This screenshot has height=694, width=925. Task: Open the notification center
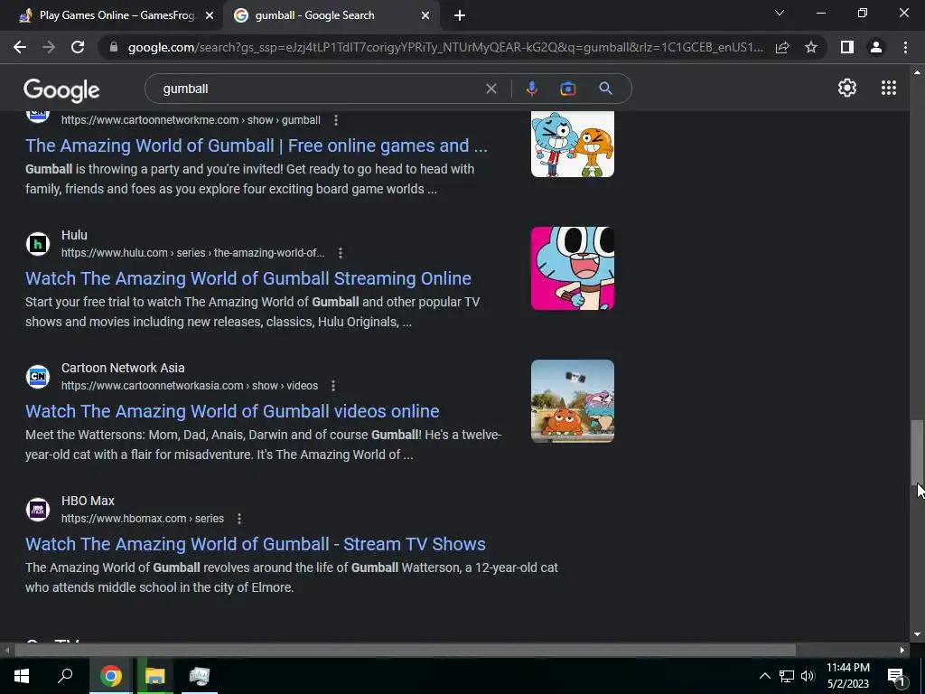click(x=895, y=676)
